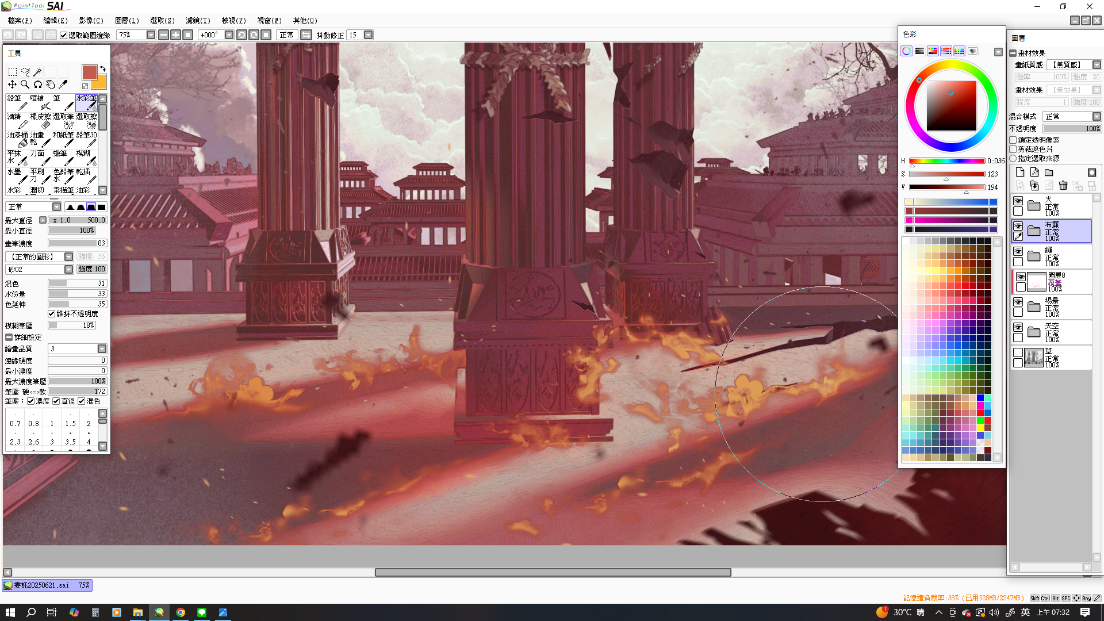Open the 濾鏡(T) menu

point(198,21)
